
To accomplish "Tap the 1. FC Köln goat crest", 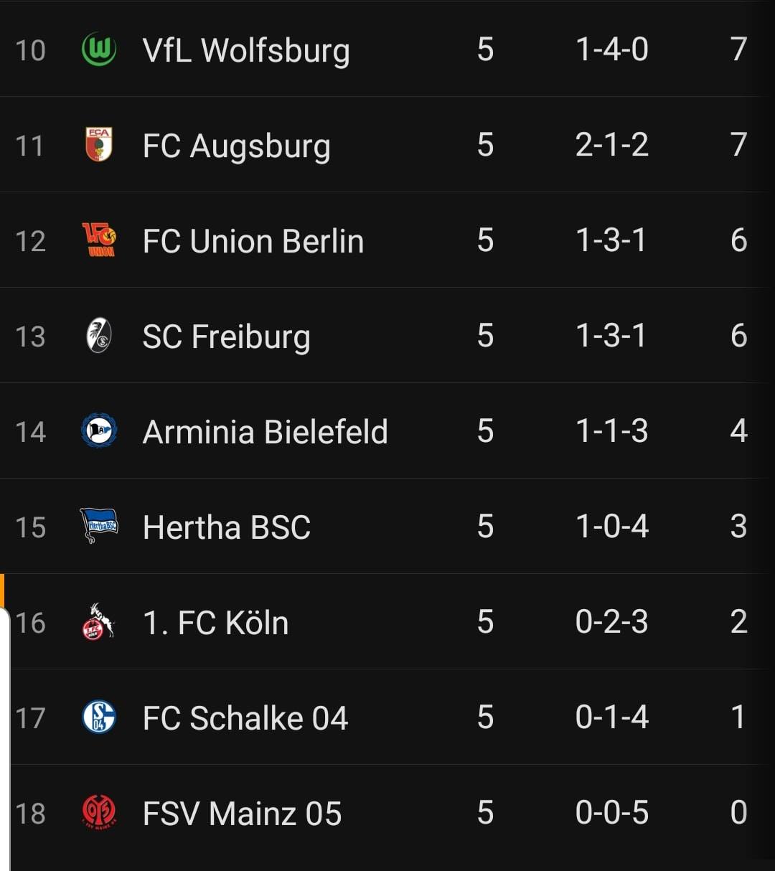I will click(x=99, y=621).
